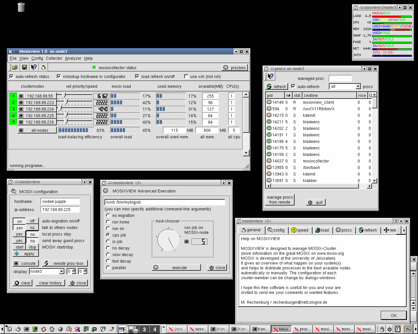Click What's This help icon in Mosixview toolbar
The height and width of the screenshot is (334, 418).
click(34, 67)
